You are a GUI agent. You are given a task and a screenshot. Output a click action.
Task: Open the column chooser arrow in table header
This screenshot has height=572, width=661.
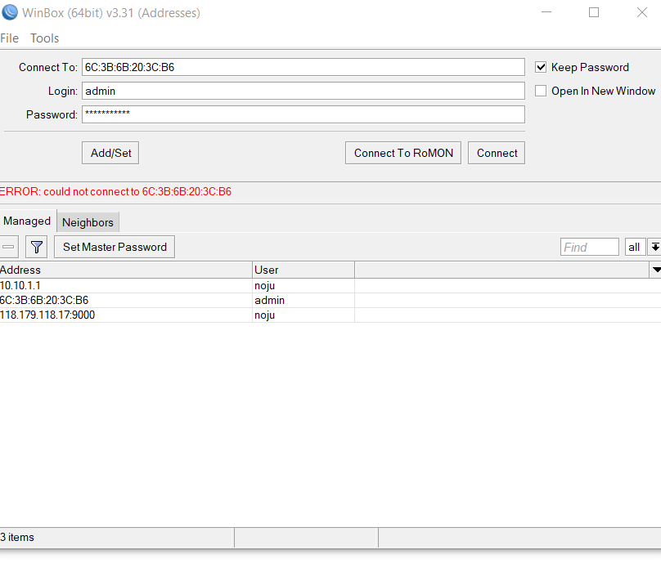click(x=655, y=270)
